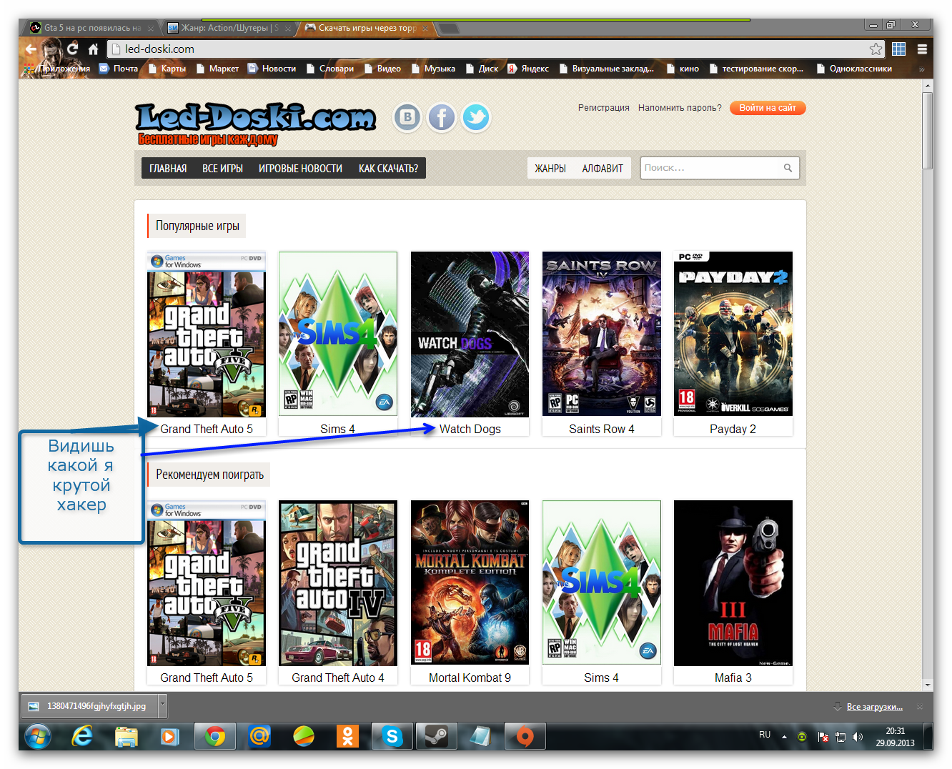The height and width of the screenshot is (769, 952).
Task: Open the Карты bookmark
Action: click(167, 69)
